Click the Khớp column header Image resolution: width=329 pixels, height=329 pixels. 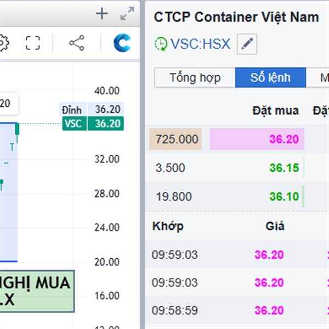pos(168,226)
